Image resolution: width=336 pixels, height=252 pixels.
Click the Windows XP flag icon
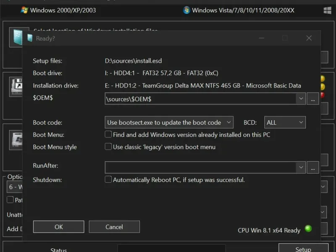tap(24, 10)
